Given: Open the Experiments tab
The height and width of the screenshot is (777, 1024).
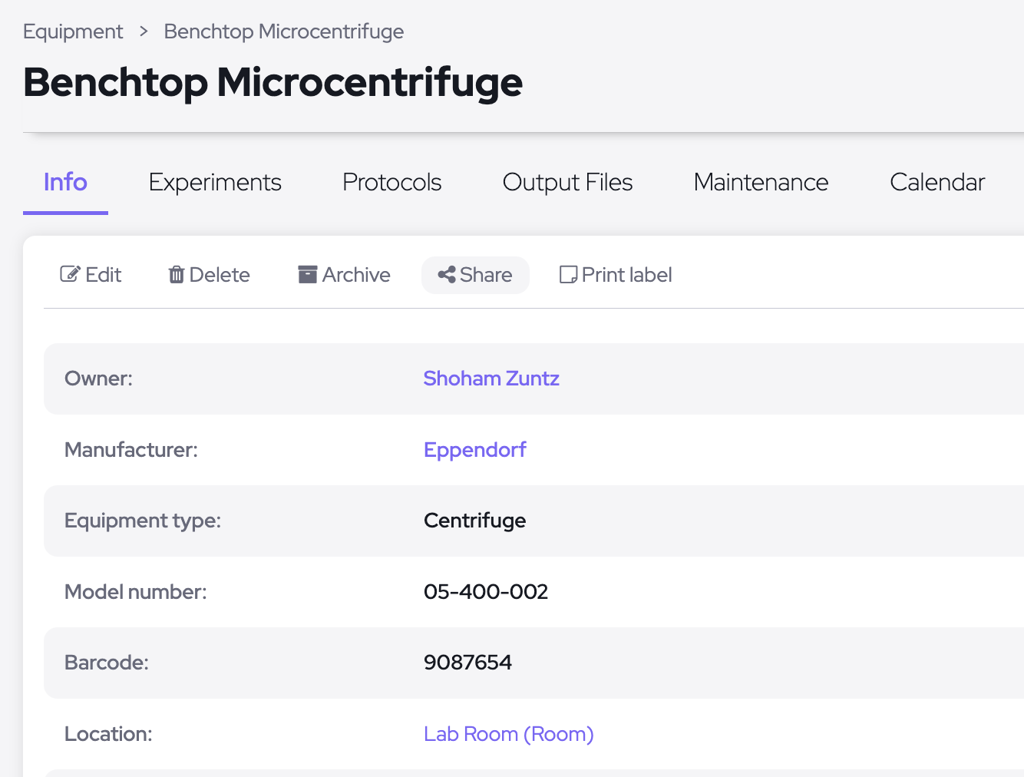Looking at the screenshot, I should click(215, 182).
